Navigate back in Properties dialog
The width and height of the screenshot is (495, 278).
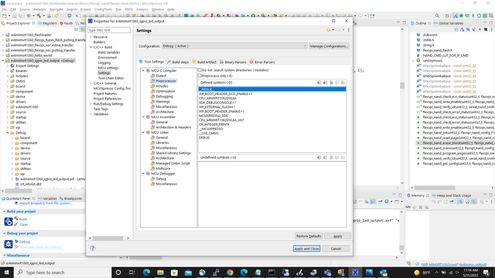[328, 30]
